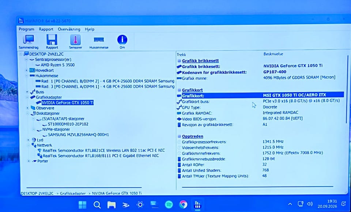Select the RealTek RTL8821CE Wireless LAN entry
This screenshot has width=351, height=212.
pyautogui.click(x=103, y=150)
